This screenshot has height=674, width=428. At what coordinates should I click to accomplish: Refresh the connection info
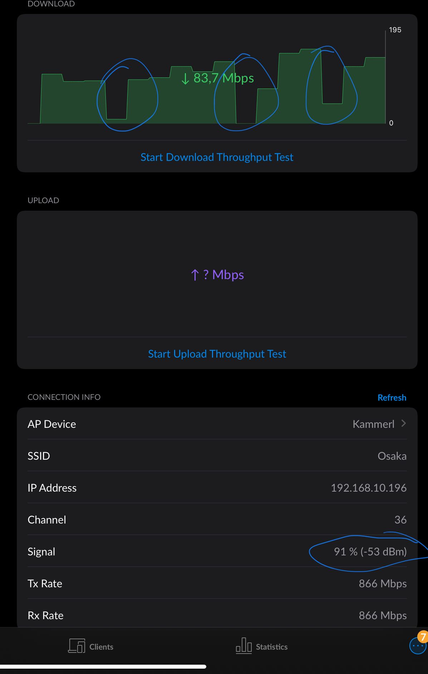[x=392, y=397]
